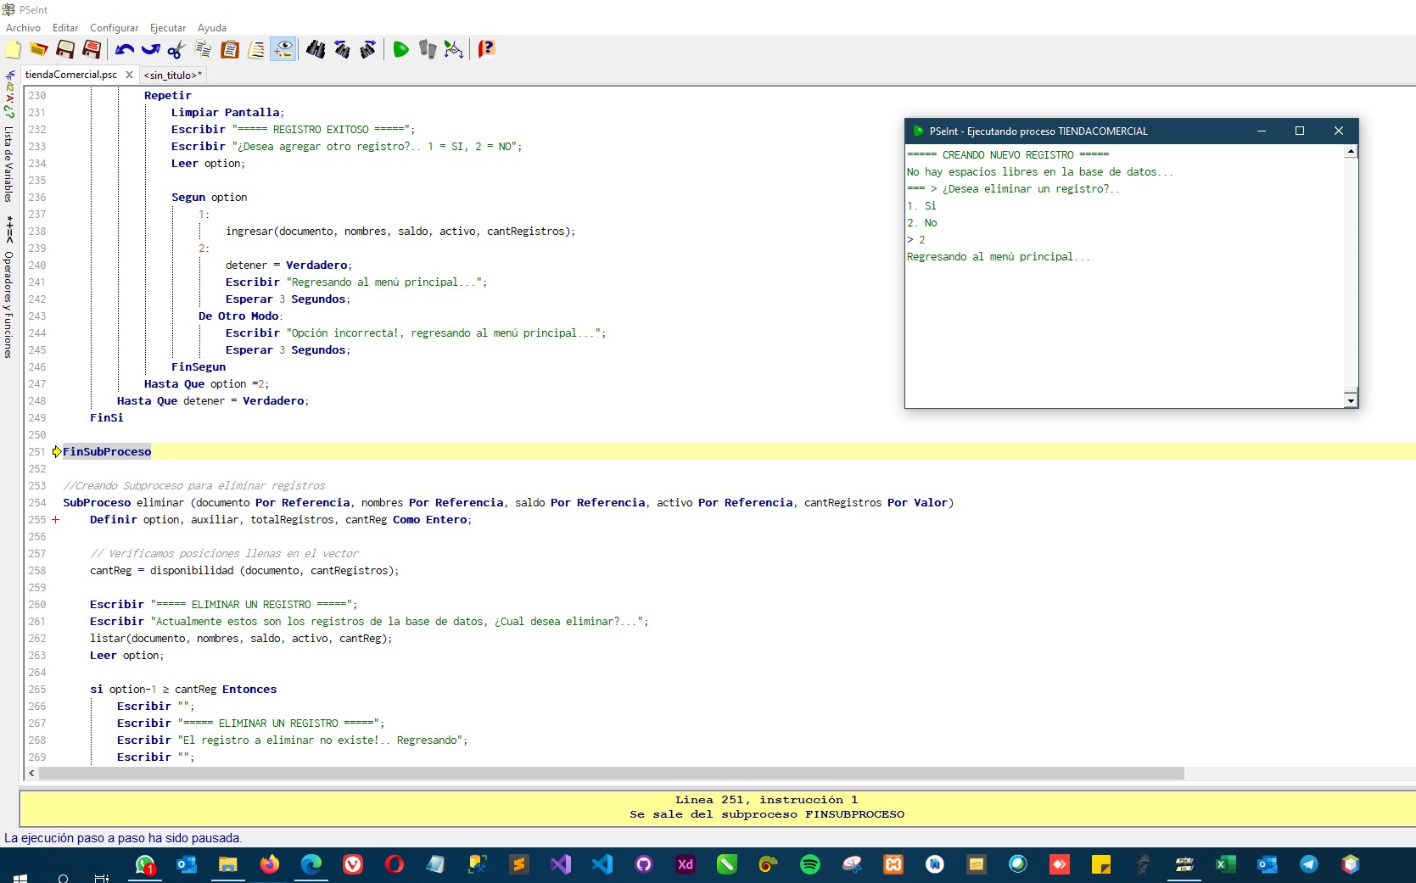Open the help question-mark icon
Screen dimensions: 1416x883
tap(486, 49)
